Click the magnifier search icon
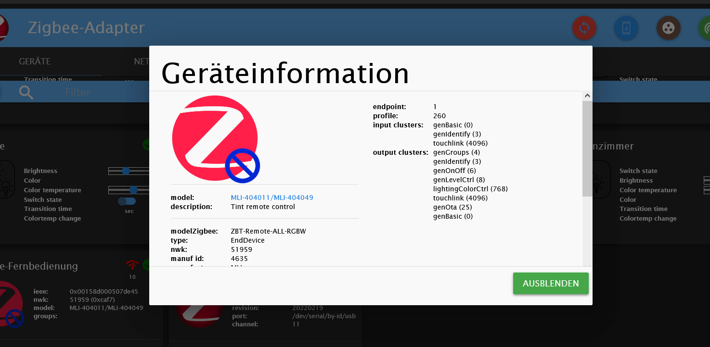This screenshot has height=347, width=710. 26,92
